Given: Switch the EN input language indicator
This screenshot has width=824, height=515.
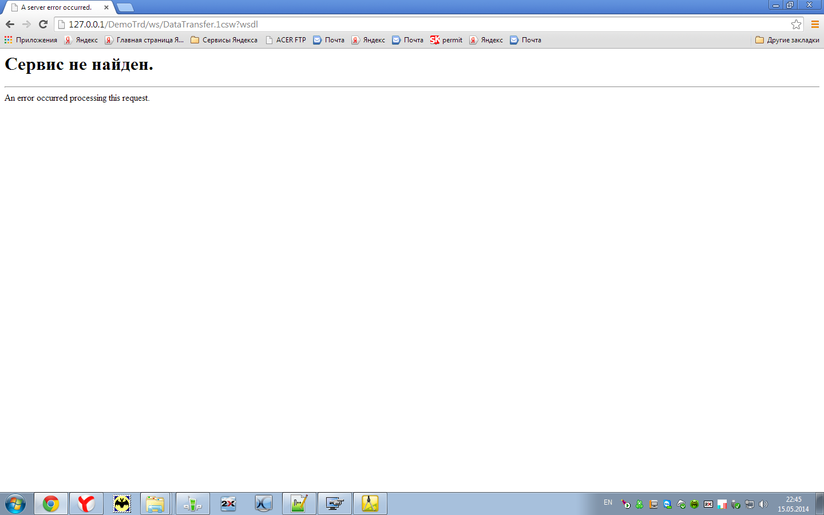Looking at the screenshot, I should point(608,502).
